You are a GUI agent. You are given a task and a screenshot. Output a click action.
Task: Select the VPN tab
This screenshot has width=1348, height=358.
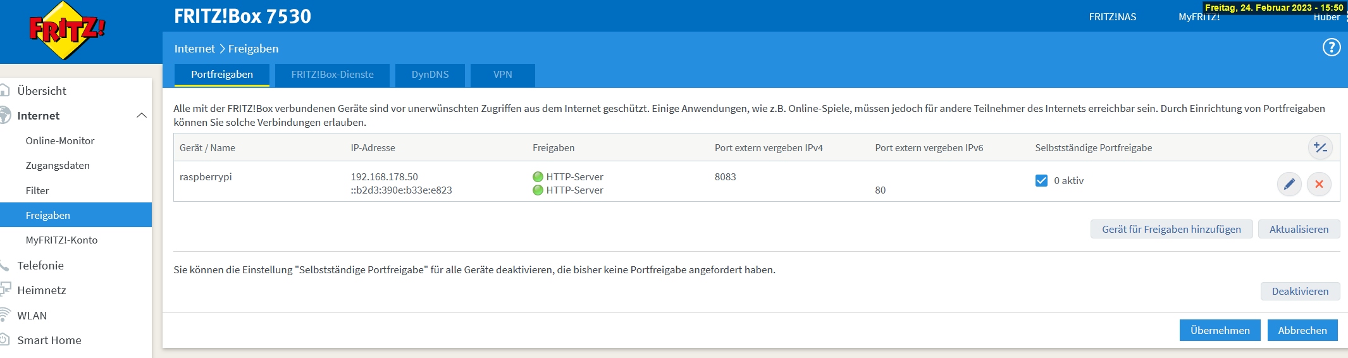[503, 75]
